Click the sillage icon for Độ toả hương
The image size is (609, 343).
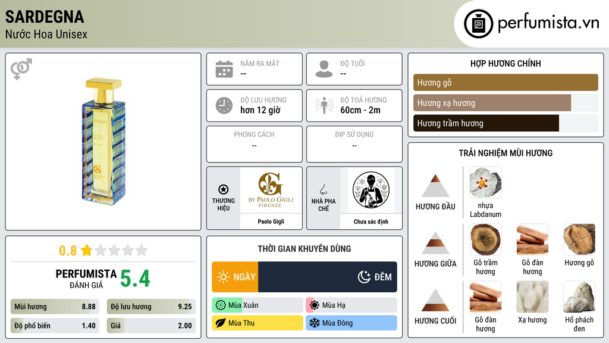tap(324, 105)
